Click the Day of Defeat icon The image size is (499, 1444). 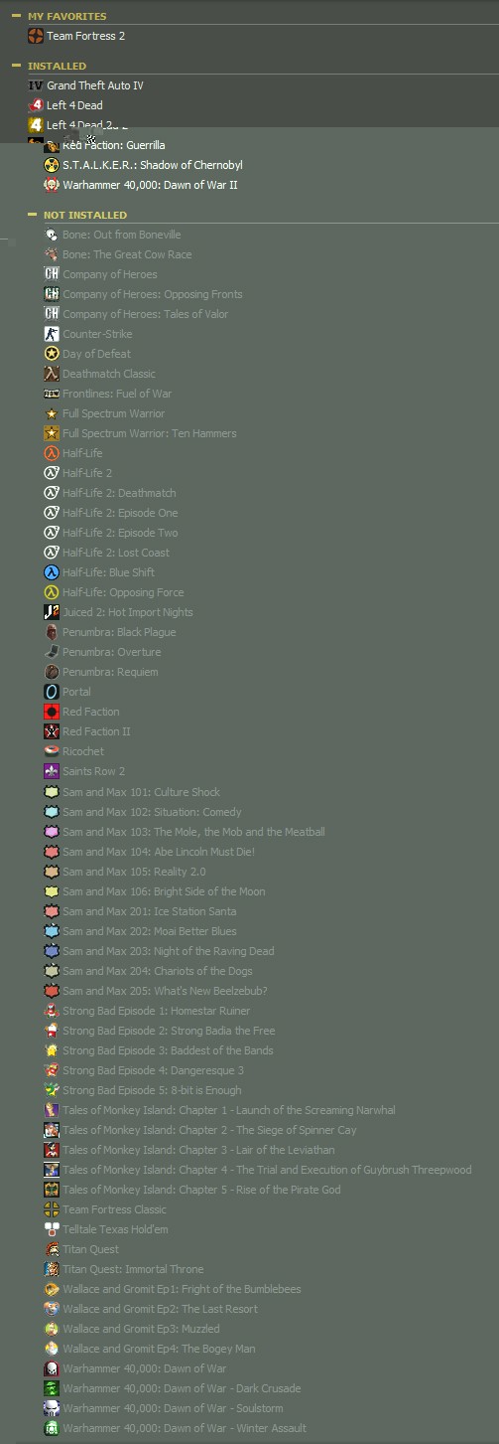coord(52,354)
